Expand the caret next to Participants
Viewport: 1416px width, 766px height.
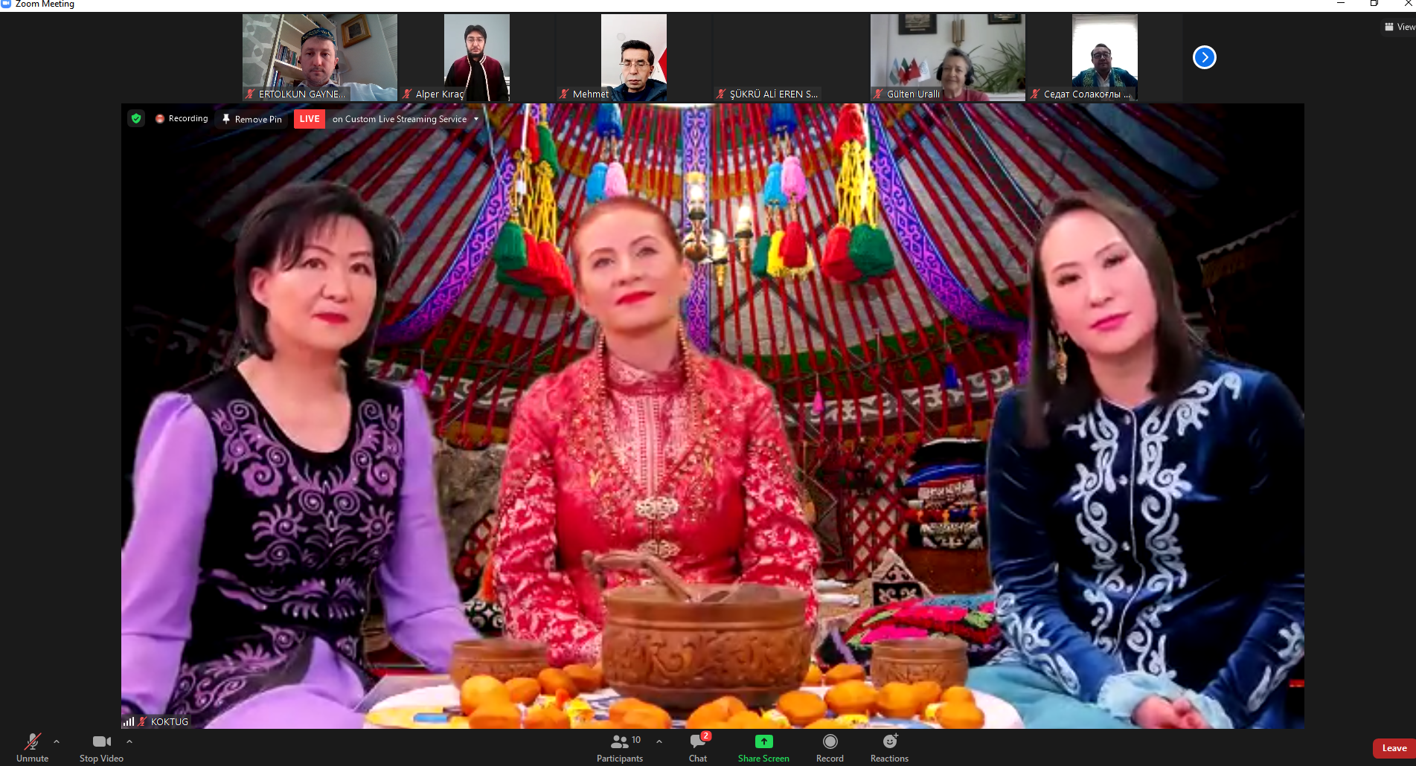tap(659, 741)
